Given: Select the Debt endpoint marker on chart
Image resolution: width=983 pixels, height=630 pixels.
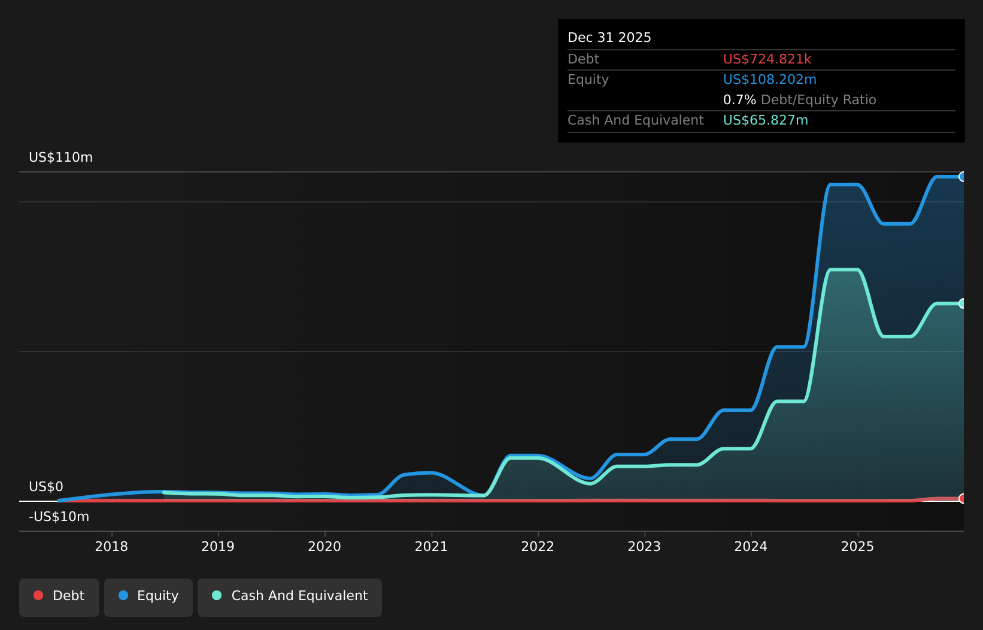Looking at the screenshot, I should click(963, 498).
